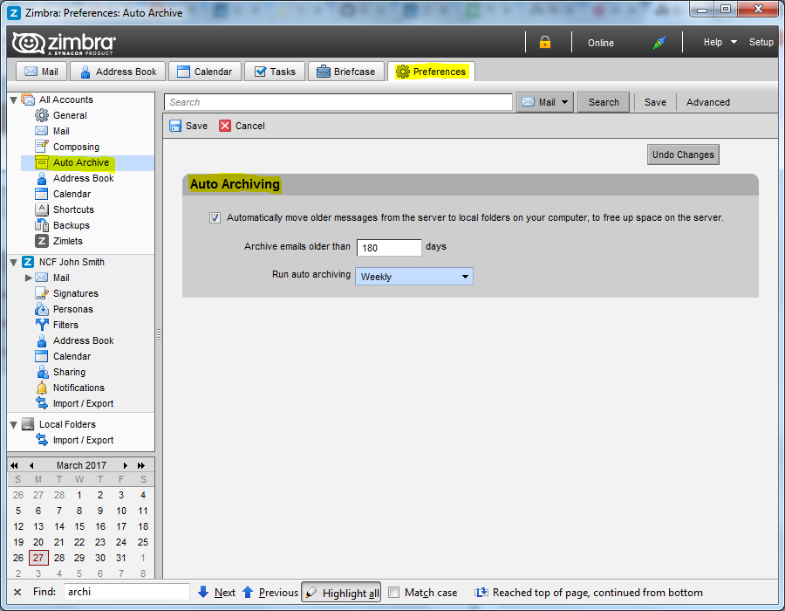Collapse NCF John Smith tree section
The image size is (785, 611).
click(x=13, y=263)
